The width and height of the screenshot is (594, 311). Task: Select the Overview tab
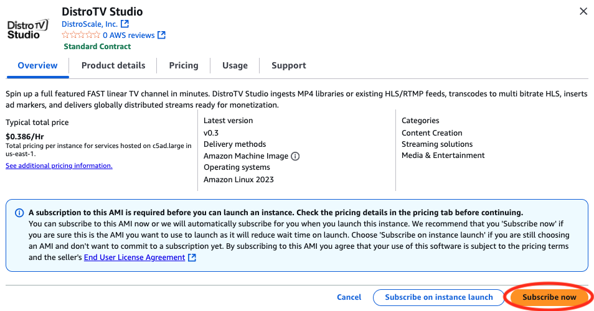37,65
